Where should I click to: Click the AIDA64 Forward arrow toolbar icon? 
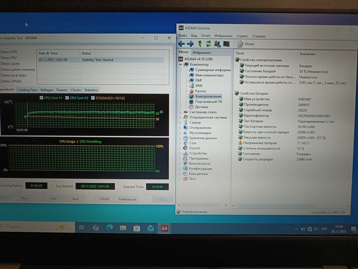coord(190,43)
